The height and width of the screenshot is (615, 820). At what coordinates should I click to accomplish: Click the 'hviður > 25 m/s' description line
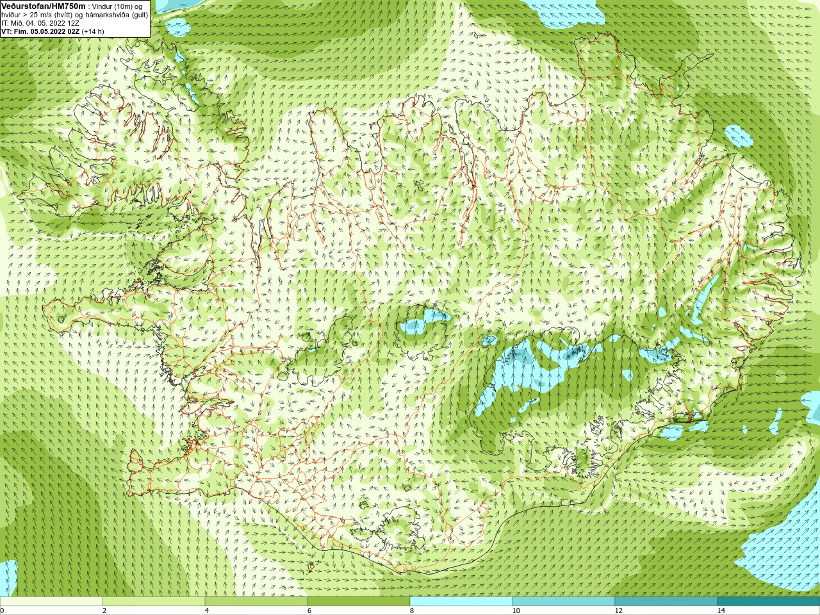[x=74, y=14]
